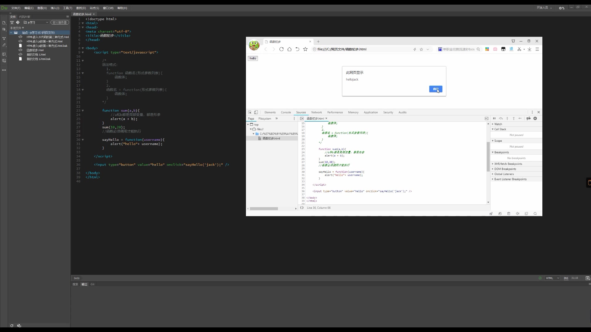This screenshot has height=332, width=591.
Task: Confirm the hellojack alert dialog
Action: point(436,89)
